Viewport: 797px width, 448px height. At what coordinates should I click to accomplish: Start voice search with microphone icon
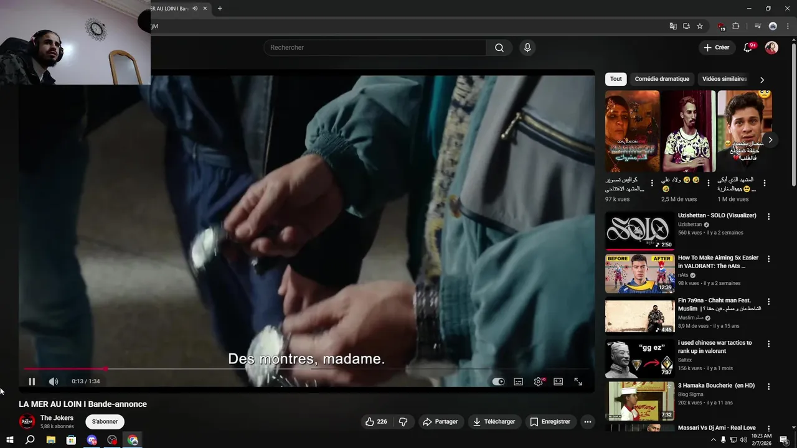click(527, 48)
